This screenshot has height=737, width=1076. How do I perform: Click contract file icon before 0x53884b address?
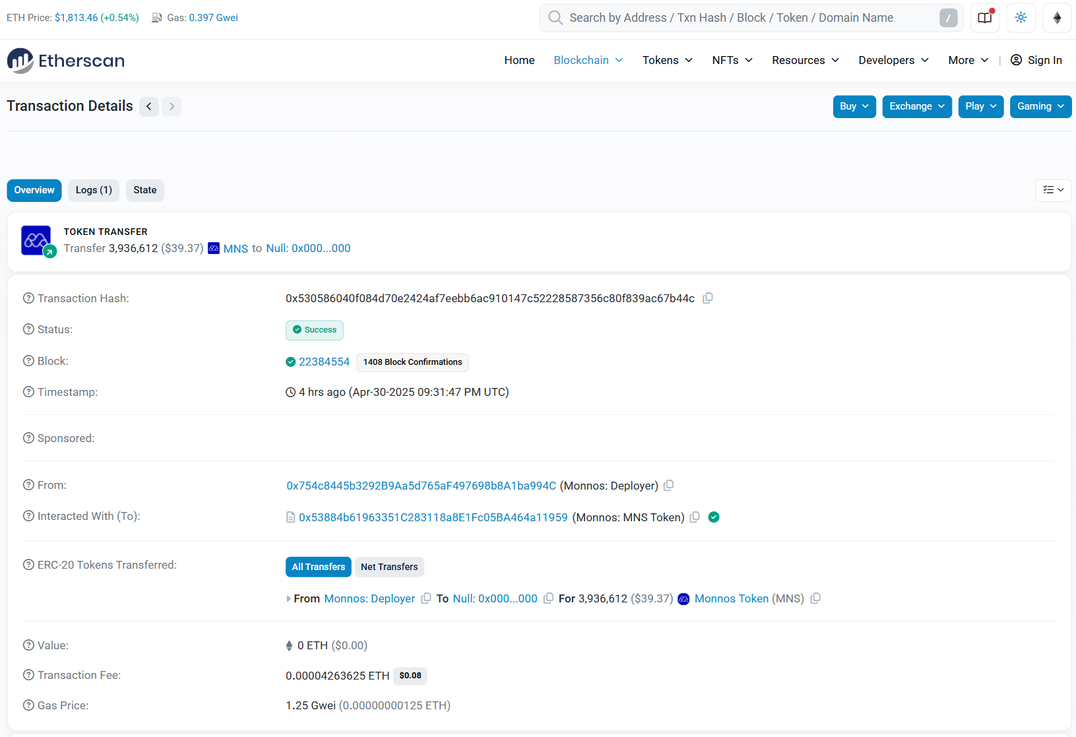pos(290,517)
